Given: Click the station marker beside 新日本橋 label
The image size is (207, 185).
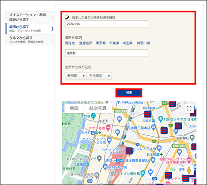Looking at the screenshot, I should (x=148, y=114).
